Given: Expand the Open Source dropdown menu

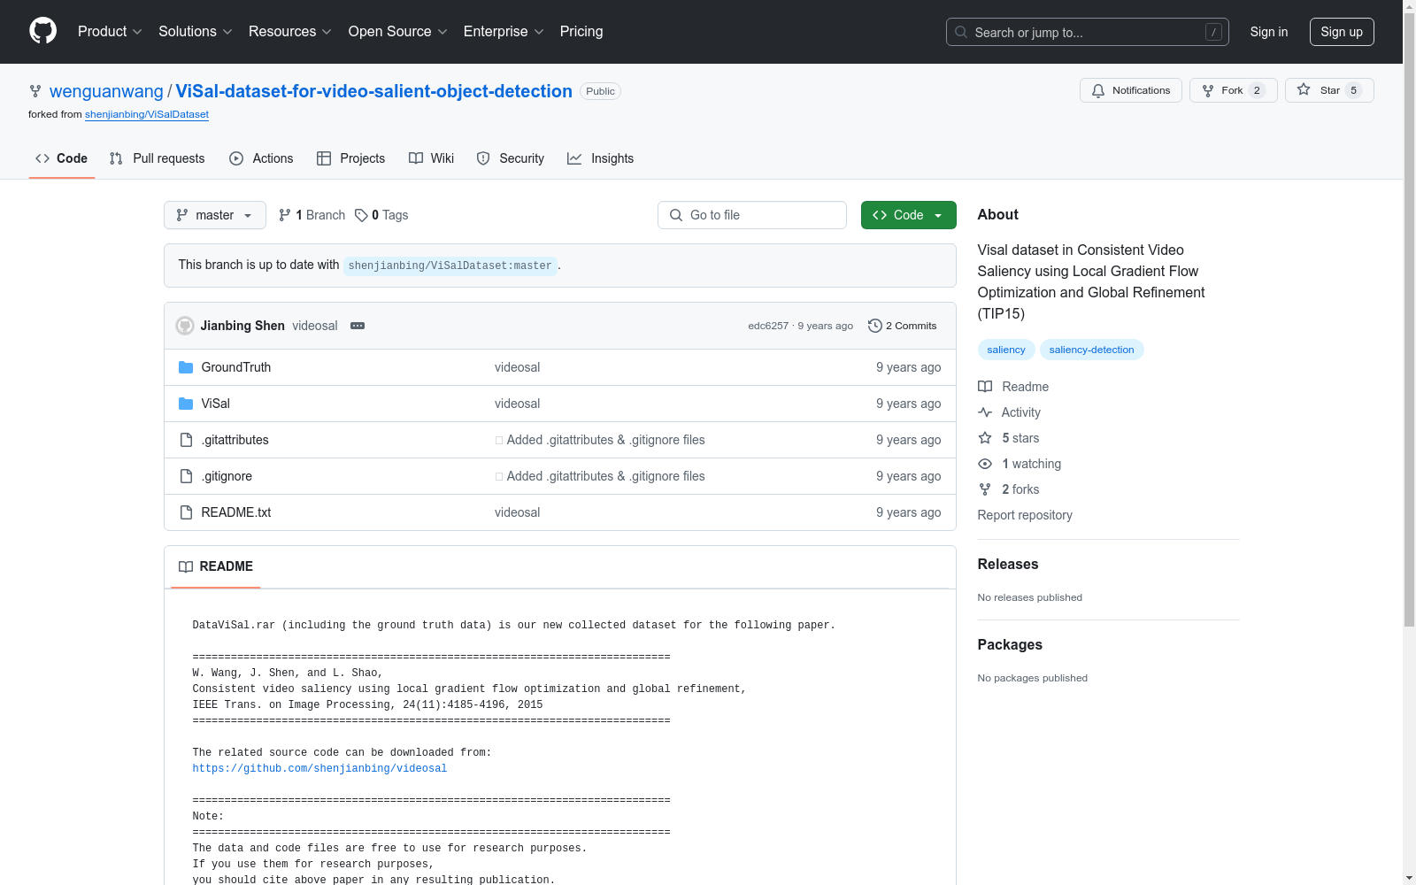Looking at the screenshot, I should [398, 32].
